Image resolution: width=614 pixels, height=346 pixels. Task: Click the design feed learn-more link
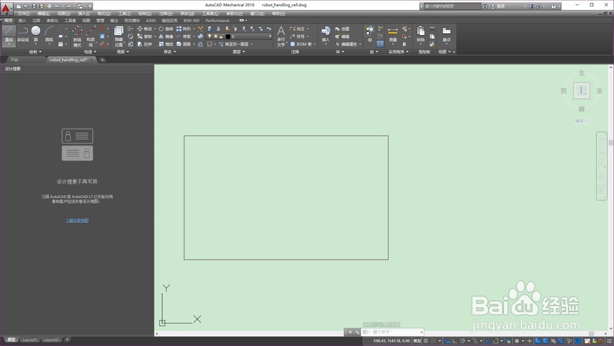coord(77,220)
